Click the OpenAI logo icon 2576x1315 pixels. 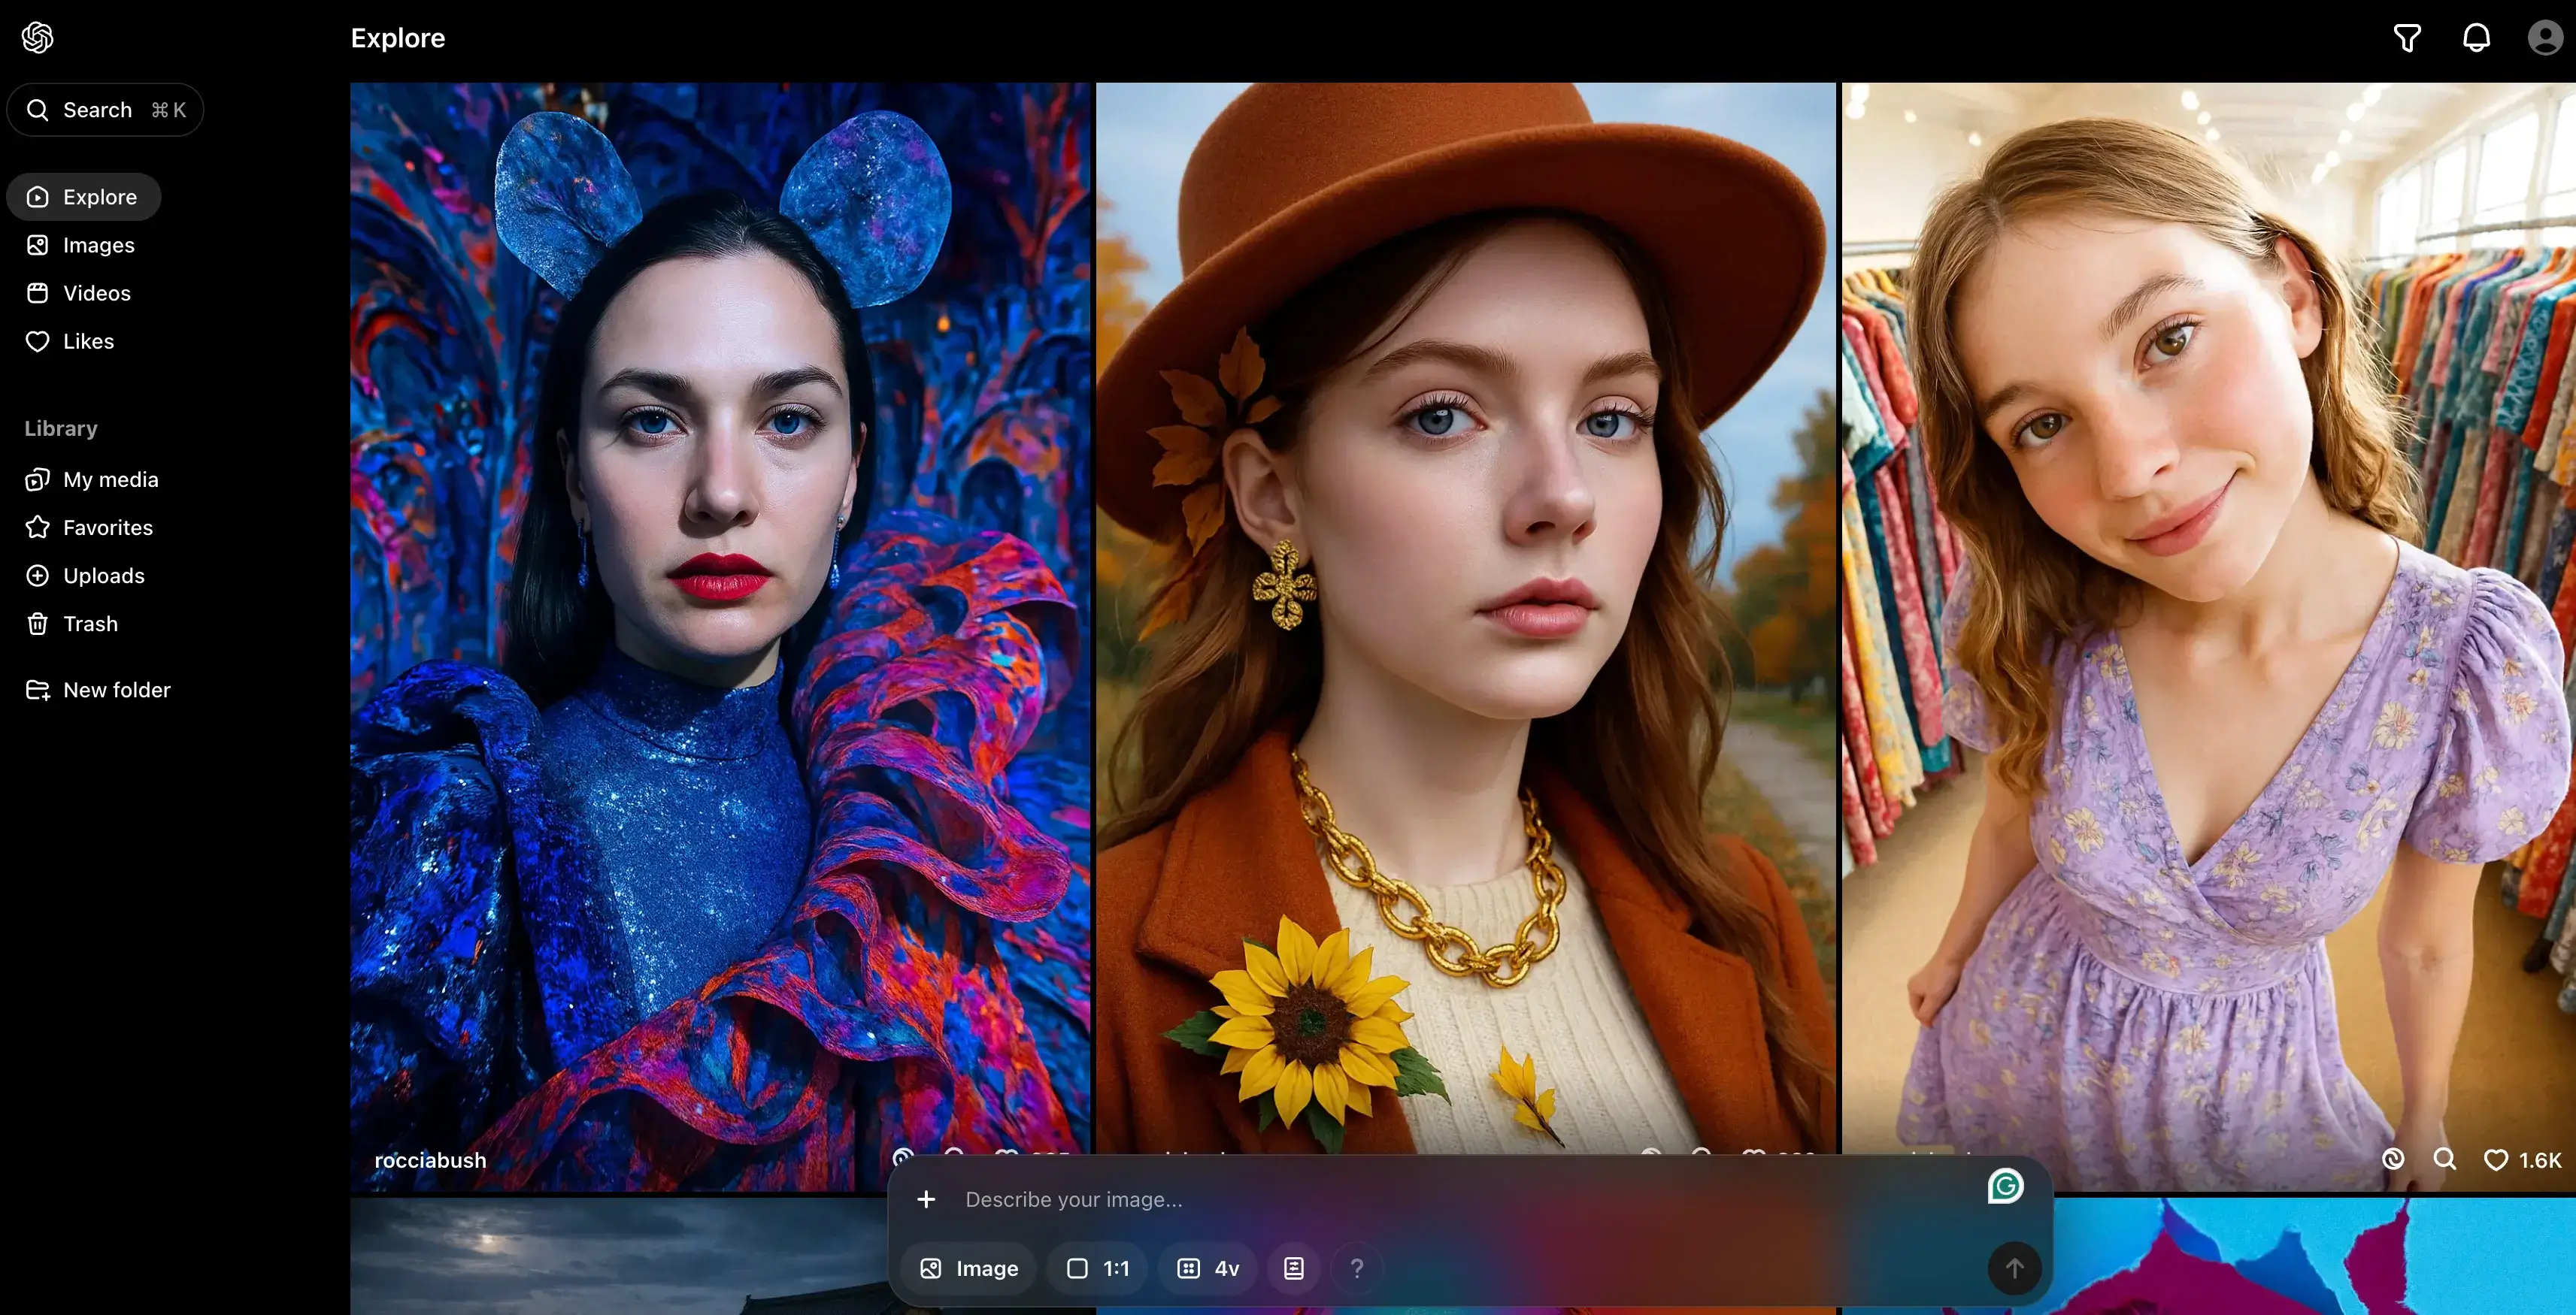point(38,38)
